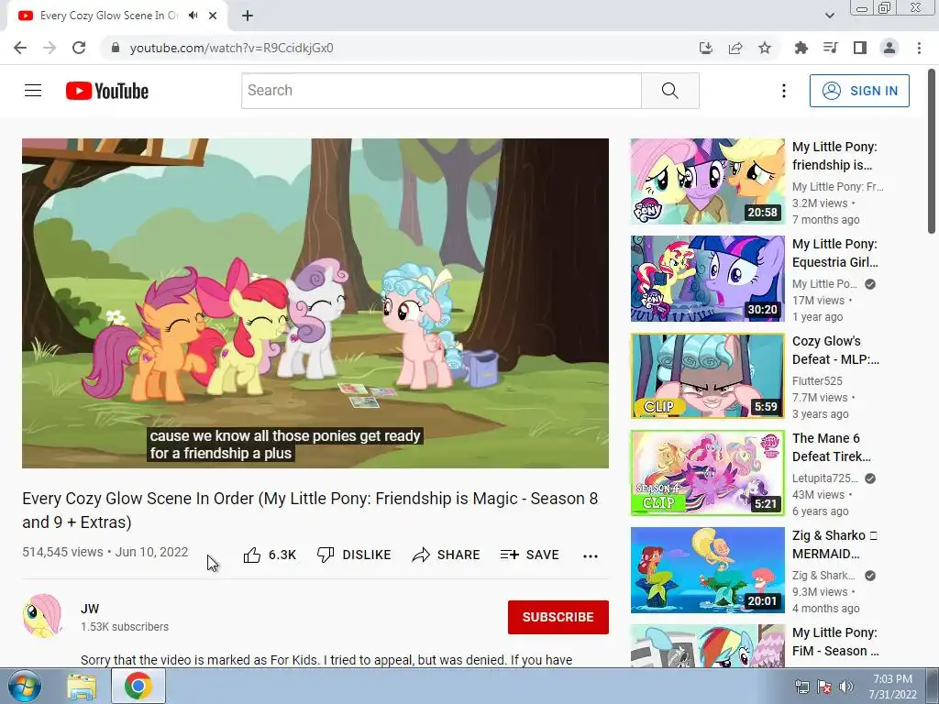
Task: Open the SHARE dialog
Action: (x=447, y=555)
